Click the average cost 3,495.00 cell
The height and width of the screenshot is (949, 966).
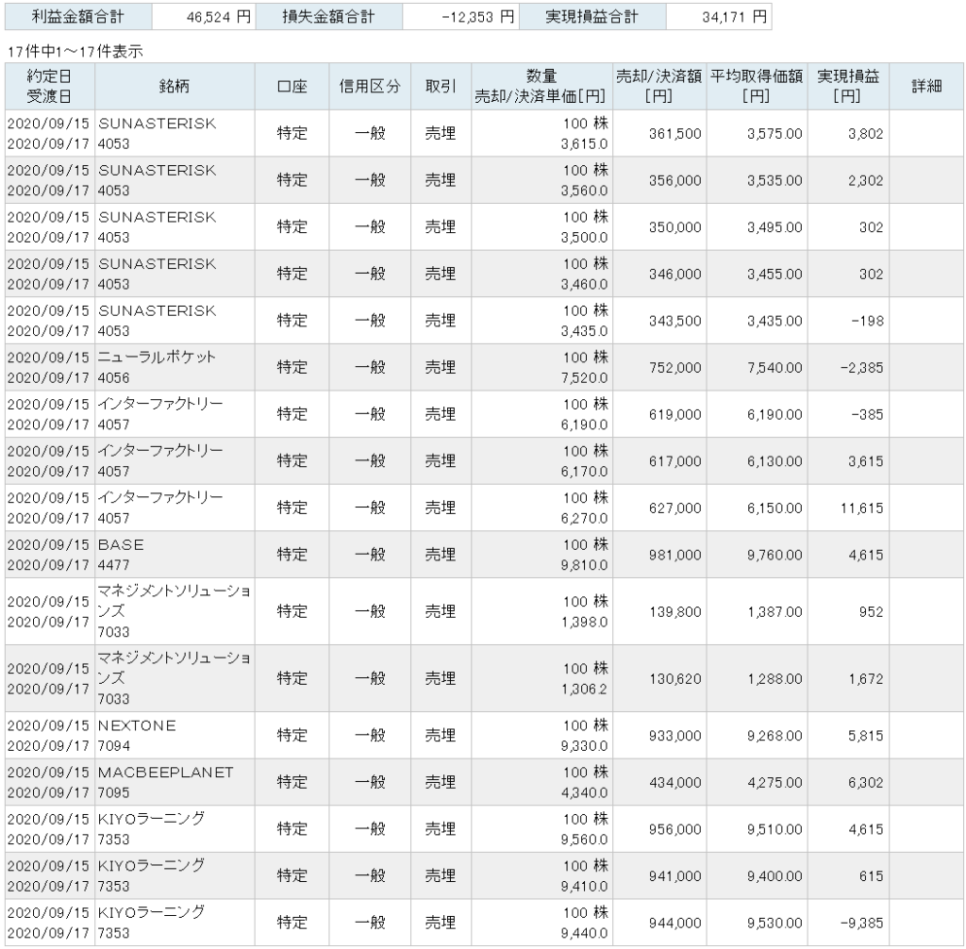[757, 226]
